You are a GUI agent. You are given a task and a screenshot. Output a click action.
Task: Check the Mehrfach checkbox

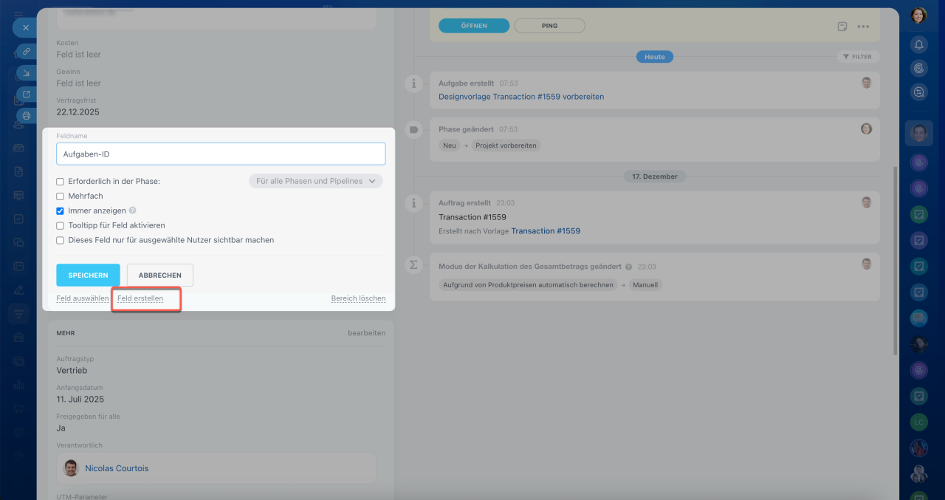click(x=60, y=196)
